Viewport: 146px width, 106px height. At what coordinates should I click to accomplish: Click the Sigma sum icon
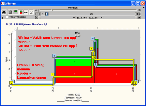(x=31, y=12)
